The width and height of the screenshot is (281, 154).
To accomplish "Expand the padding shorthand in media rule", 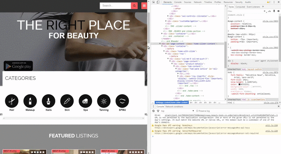I will (x=241, y=41).
